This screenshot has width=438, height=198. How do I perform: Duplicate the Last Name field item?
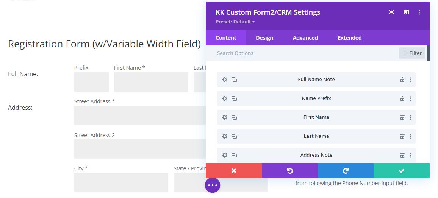point(234,136)
